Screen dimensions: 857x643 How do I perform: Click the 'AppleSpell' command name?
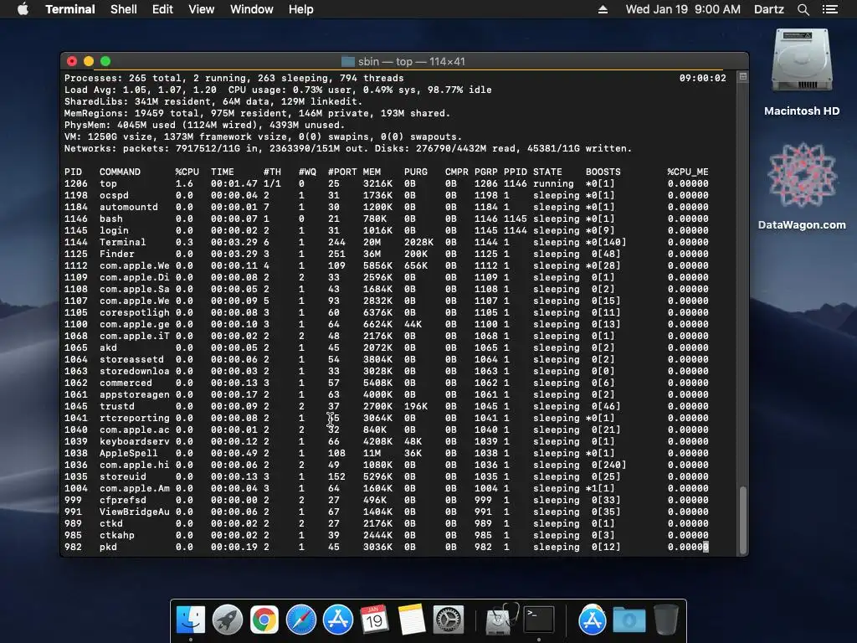click(128, 453)
